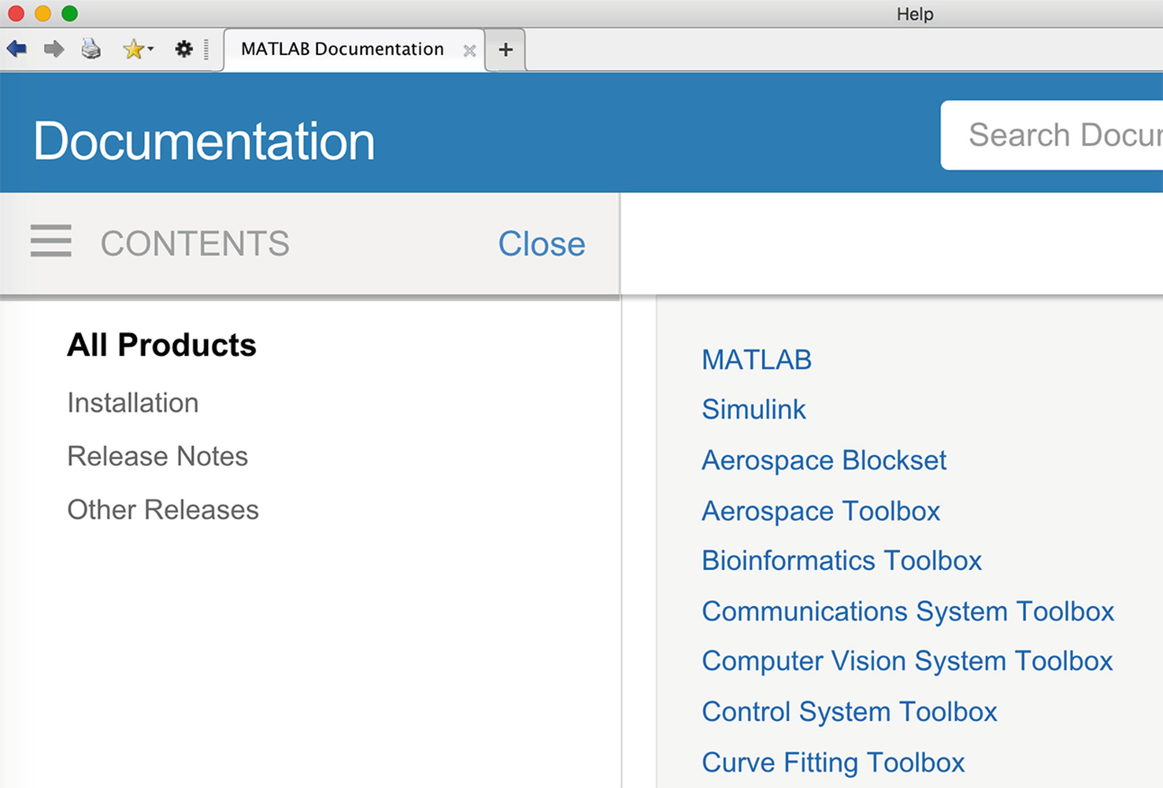The height and width of the screenshot is (788, 1163).
Task: Select All Products in contents
Action: pos(161,345)
